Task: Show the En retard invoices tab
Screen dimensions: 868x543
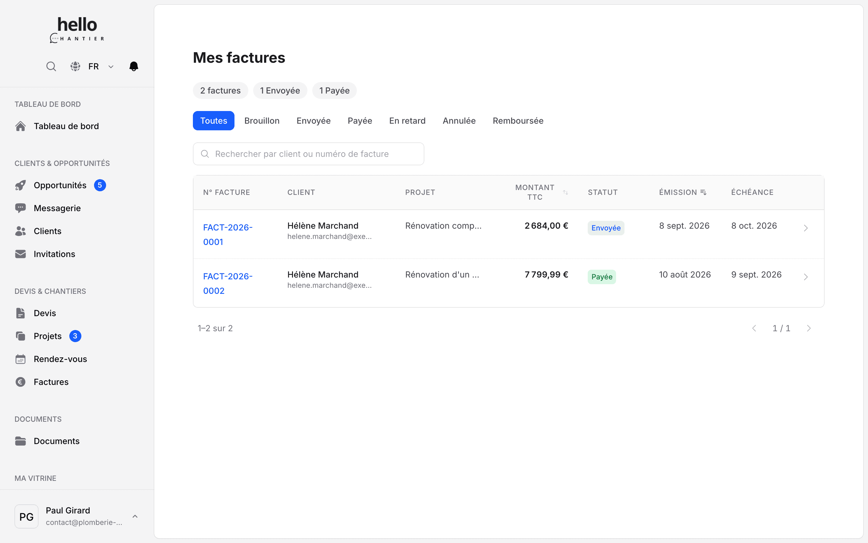Action: point(407,121)
